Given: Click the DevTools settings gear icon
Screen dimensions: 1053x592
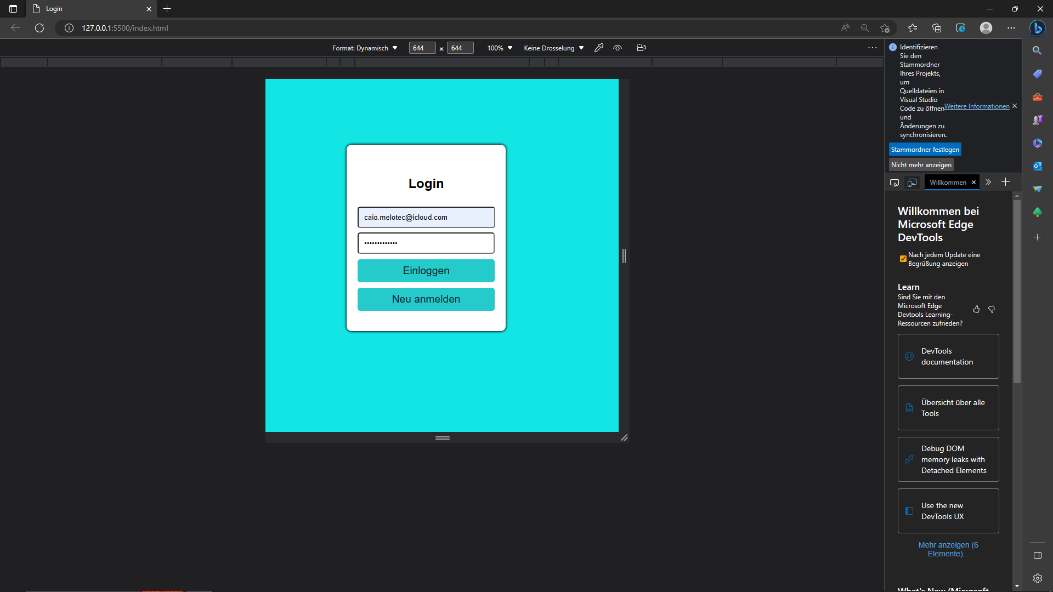Looking at the screenshot, I should (1038, 578).
